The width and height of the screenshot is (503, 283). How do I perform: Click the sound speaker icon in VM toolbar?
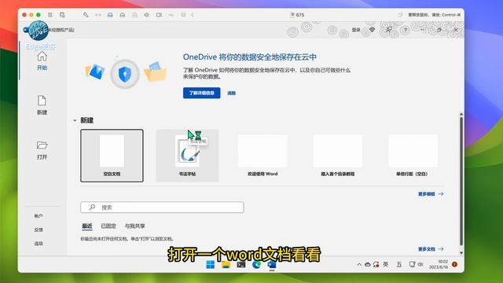pos(147,15)
